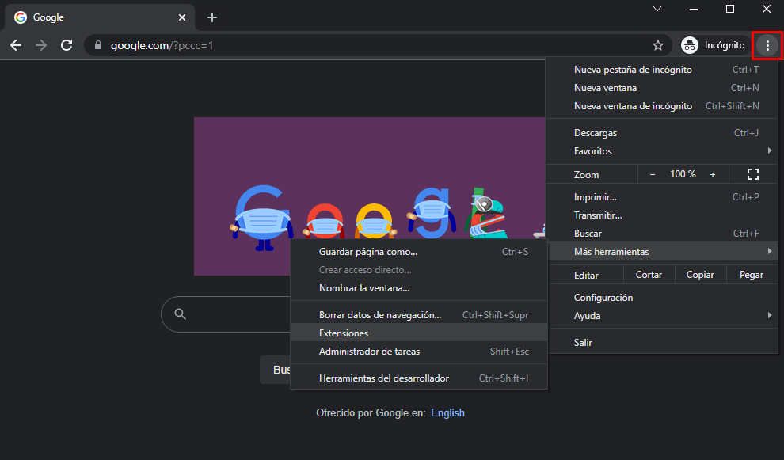Click the plus to increase zoom
This screenshot has width=784, height=460.
712,173
